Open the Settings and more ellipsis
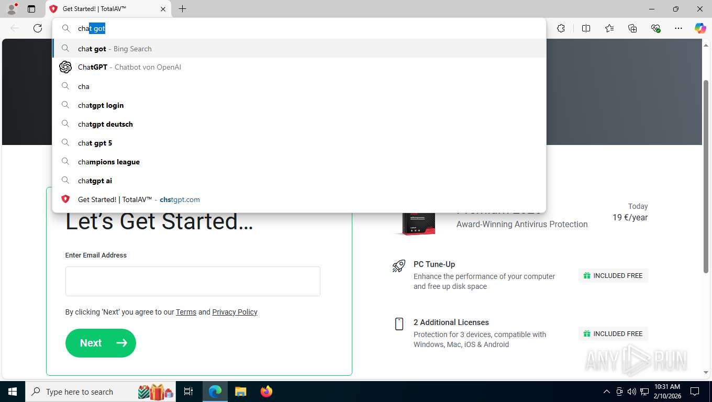Viewport: 712px width, 402px height. (678, 28)
